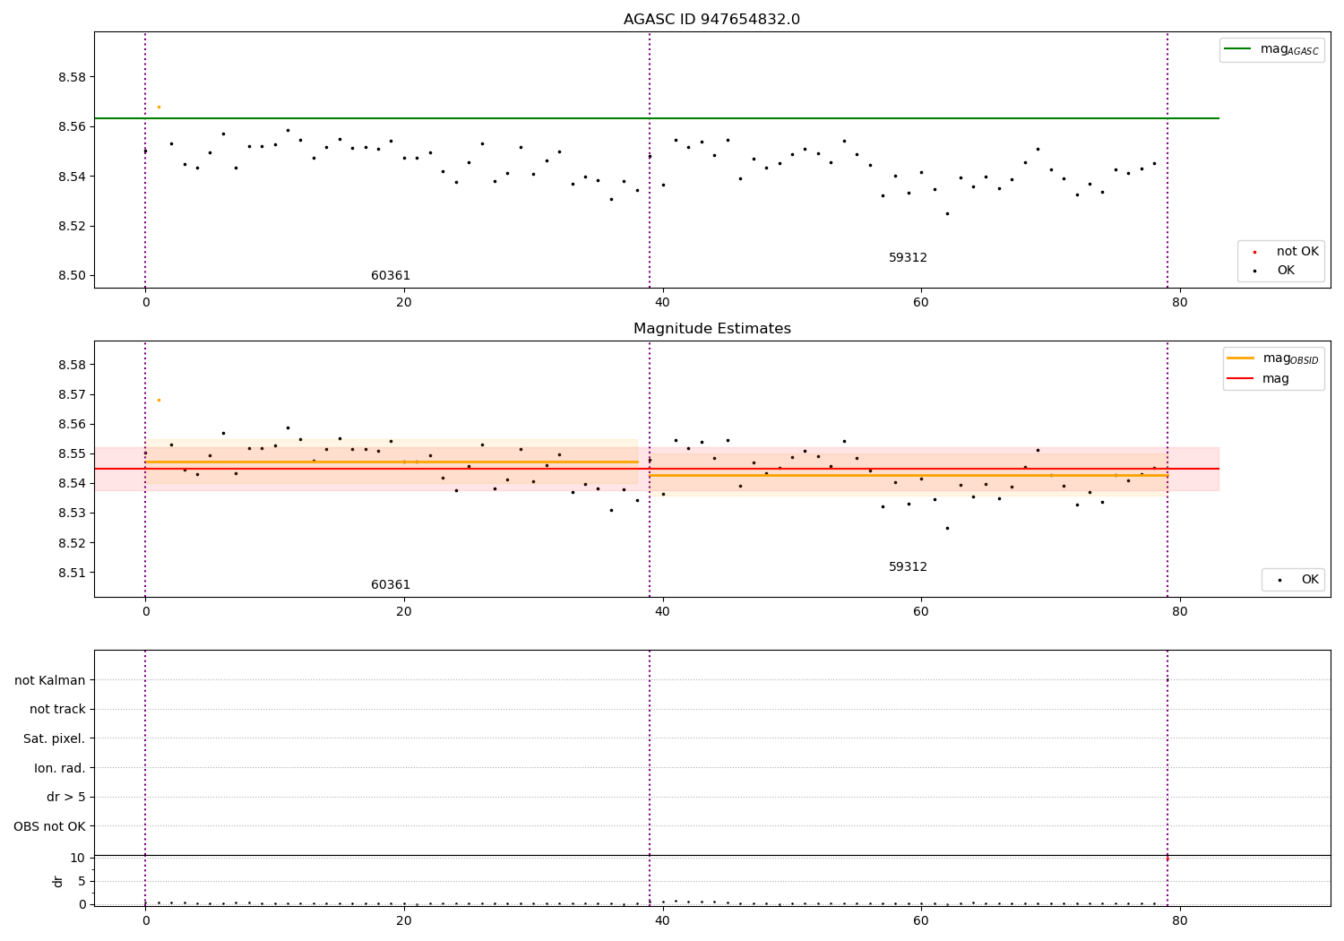Click the "59312" label in the top plot
The image size is (1344, 941).
(908, 258)
